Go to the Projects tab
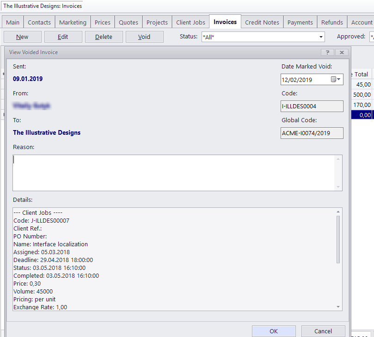Screen dimensions: 374x337 [x=157, y=22]
